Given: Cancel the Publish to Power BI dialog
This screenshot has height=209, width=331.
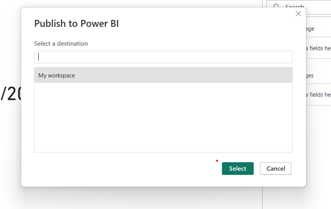Looking at the screenshot, I should pyautogui.click(x=276, y=168).
